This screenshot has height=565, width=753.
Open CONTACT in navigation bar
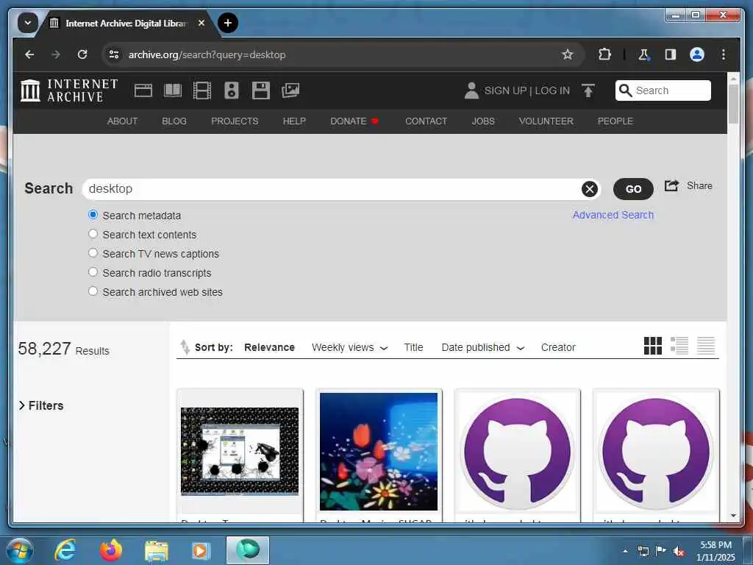coord(426,121)
